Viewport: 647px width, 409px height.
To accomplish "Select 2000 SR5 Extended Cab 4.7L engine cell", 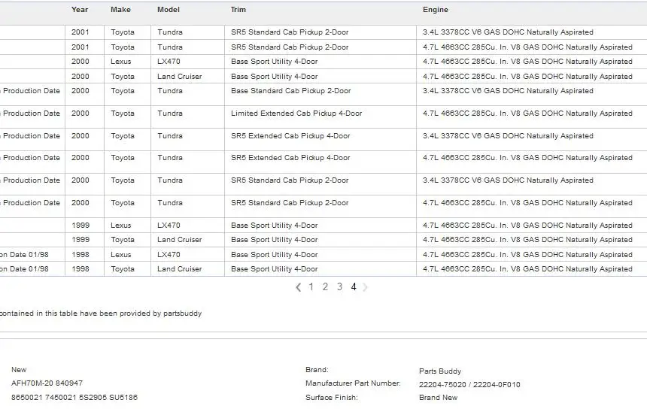I will 527,158.
